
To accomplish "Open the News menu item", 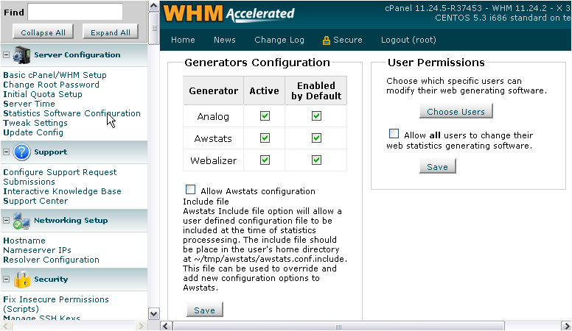I will pyautogui.click(x=225, y=40).
